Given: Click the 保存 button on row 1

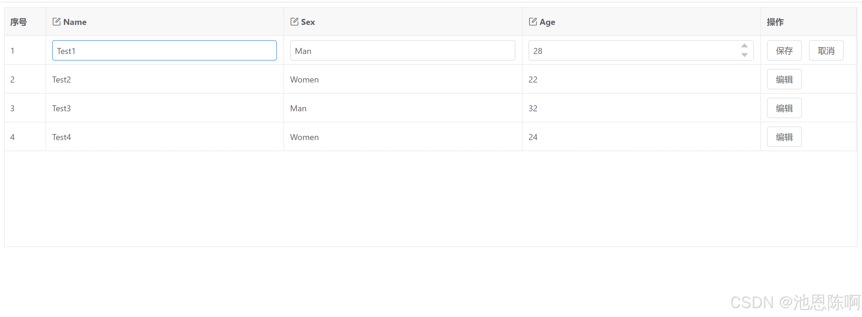Looking at the screenshot, I should coord(784,51).
